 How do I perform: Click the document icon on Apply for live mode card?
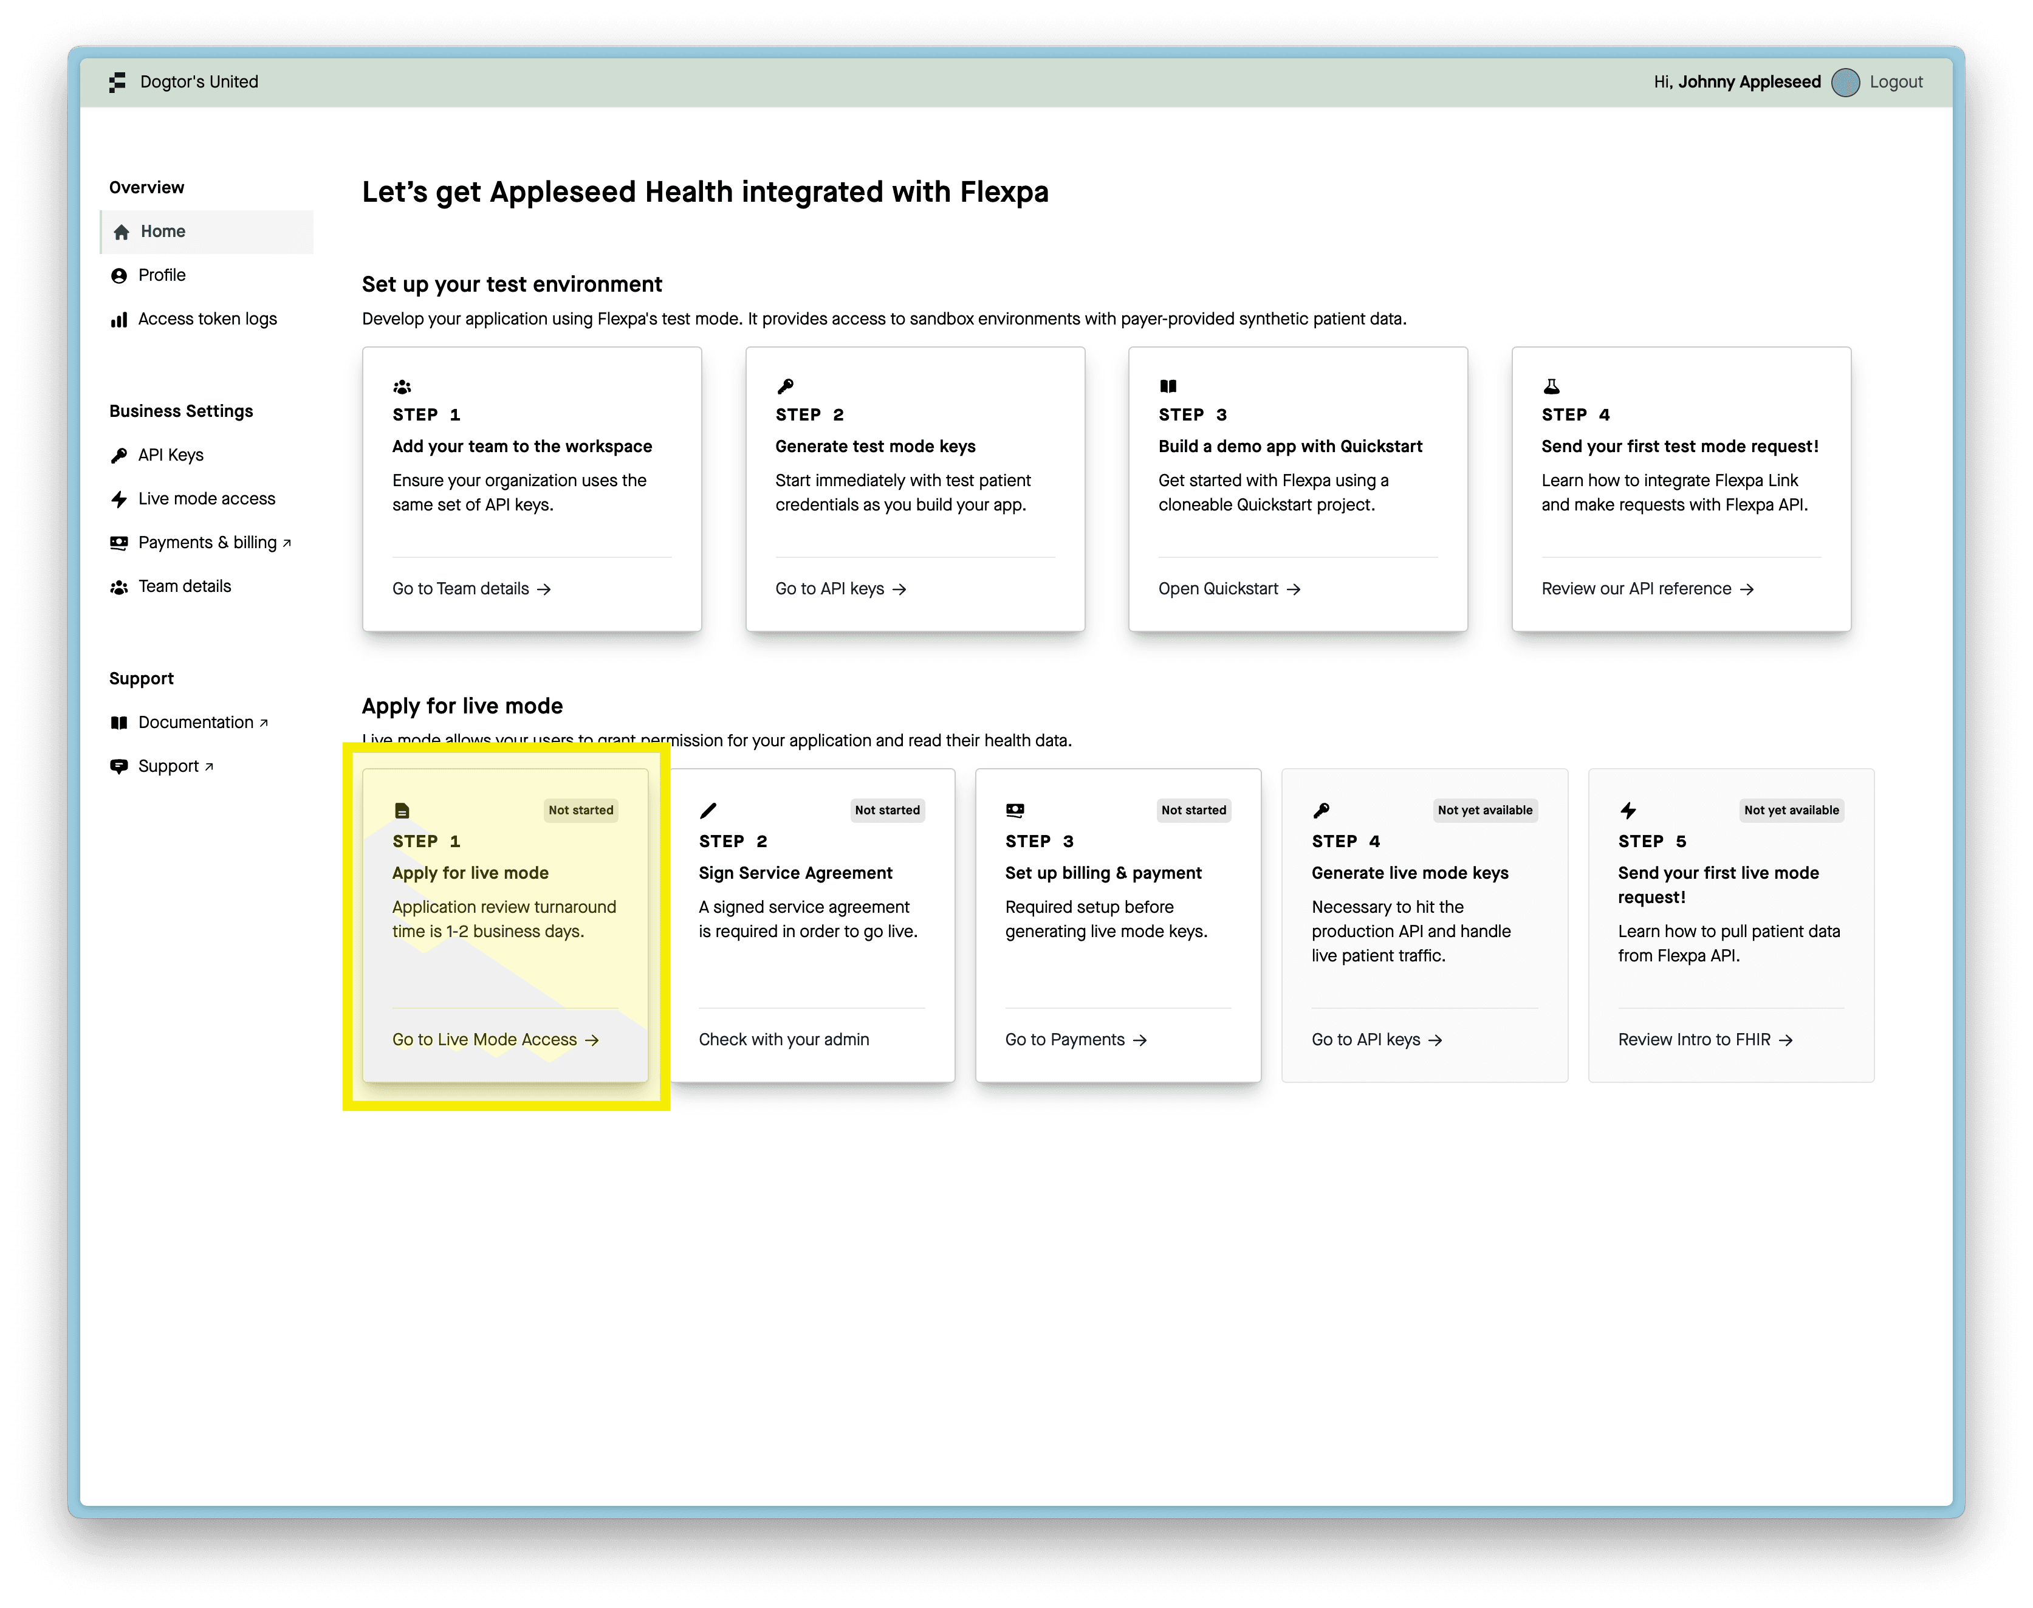[402, 811]
